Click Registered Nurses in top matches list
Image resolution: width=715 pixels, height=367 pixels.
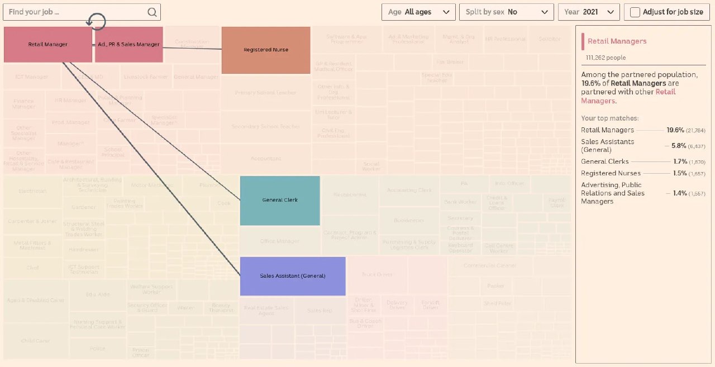point(611,173)
